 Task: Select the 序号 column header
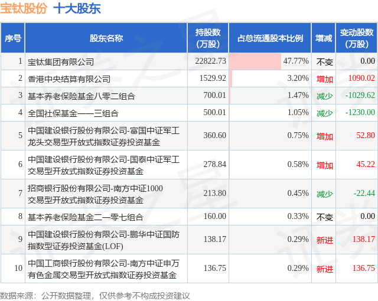13,38
